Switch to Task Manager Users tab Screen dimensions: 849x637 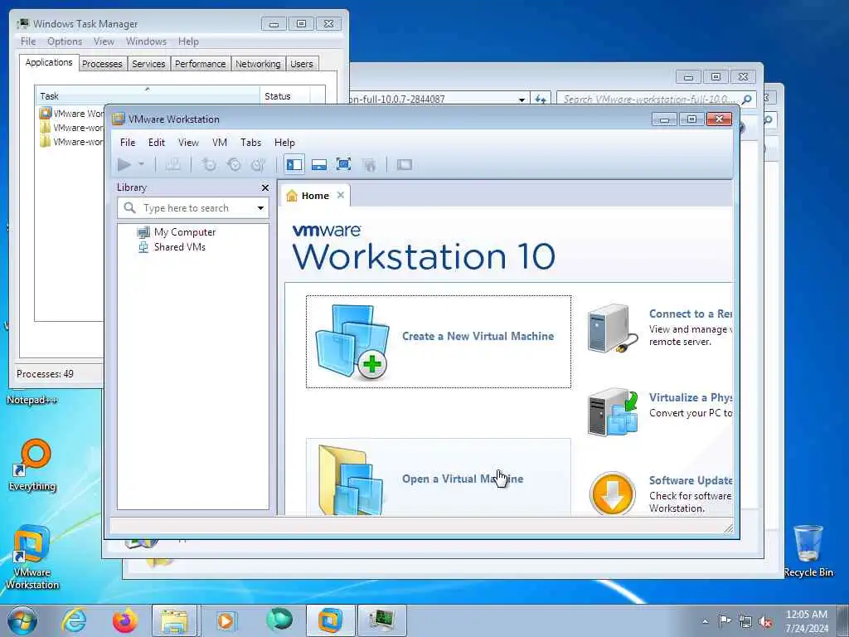[x=302, y=63]
